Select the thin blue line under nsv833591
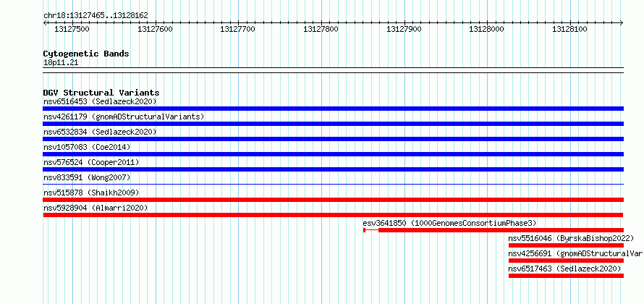 pyautogui.click(x=333, y=185)
